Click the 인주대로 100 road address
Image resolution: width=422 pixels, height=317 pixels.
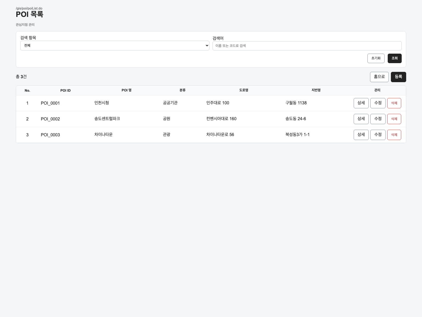coord(218,103)
